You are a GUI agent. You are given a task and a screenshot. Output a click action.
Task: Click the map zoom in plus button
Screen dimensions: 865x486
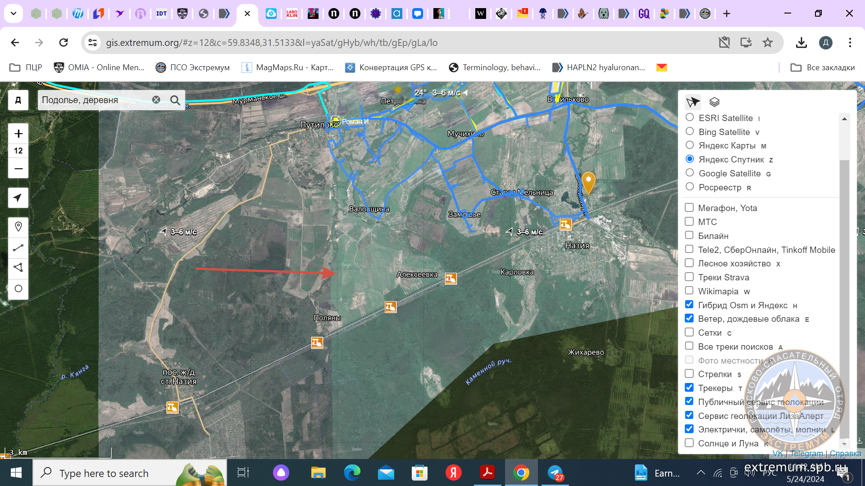(18, 134)
